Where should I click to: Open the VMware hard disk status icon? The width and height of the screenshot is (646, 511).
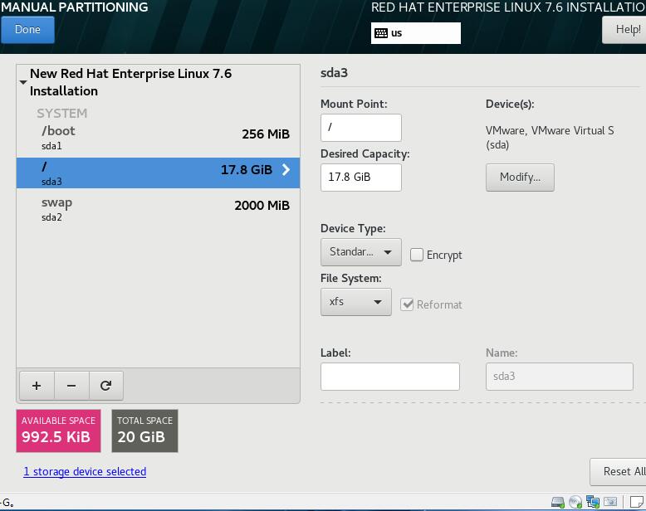558,502
